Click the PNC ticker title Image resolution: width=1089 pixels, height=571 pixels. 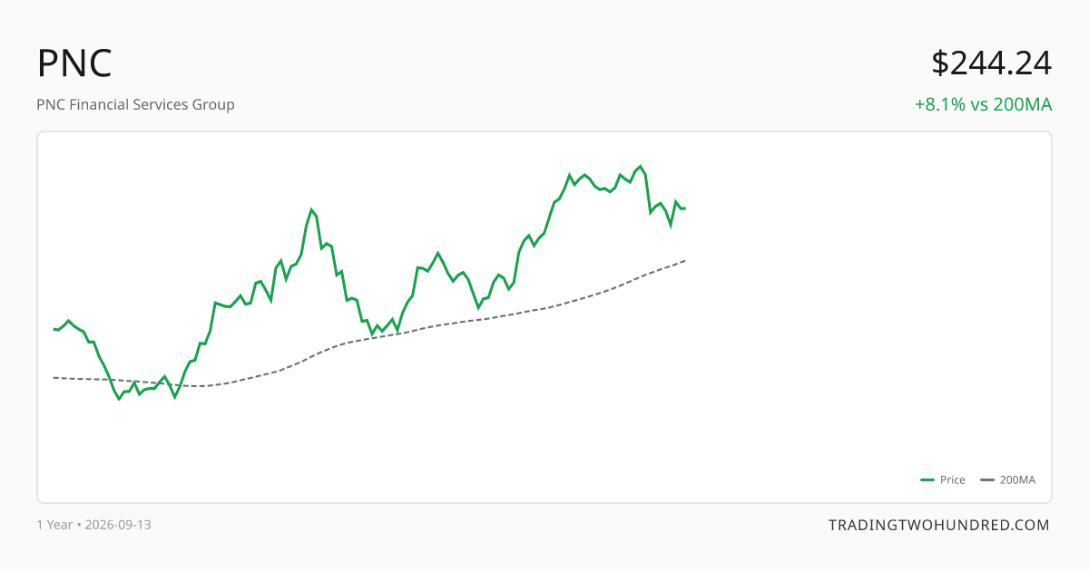74,63
